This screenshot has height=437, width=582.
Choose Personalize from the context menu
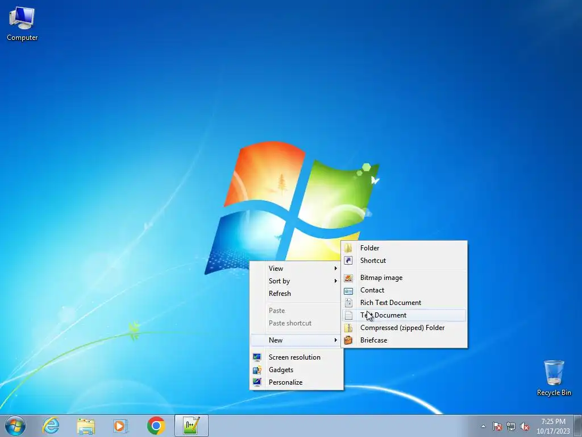coord(296,382)
